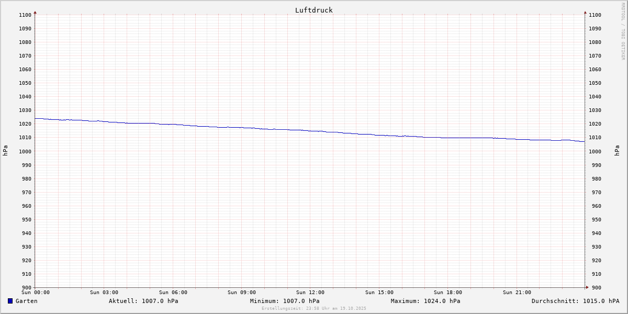This screenshot has height=314, width=628.
Task: Select the Garten legend label
Action: [26, 301]
